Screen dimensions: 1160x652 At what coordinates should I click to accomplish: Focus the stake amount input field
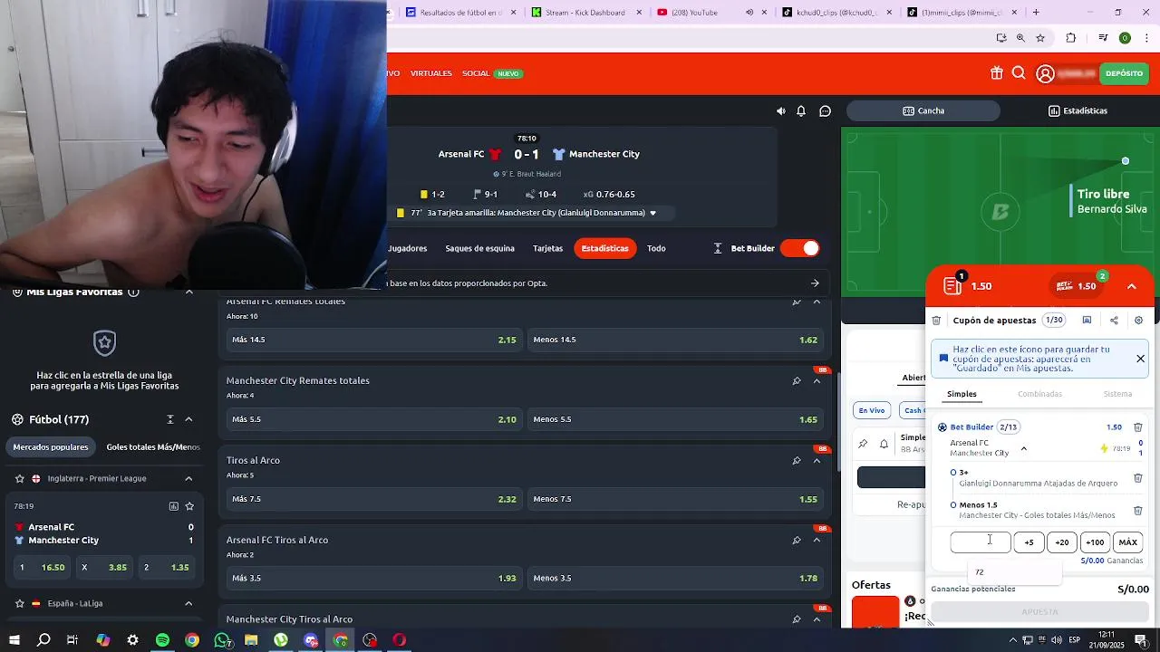click(981, 542)
